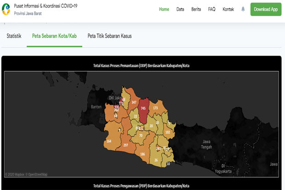Click the PDP map title text
The image size is (285, 190).
(x=141, y=186)
